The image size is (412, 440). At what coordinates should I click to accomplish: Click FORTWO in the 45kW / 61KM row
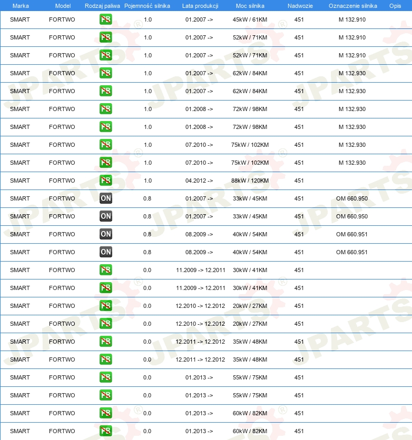coord(62,19)
